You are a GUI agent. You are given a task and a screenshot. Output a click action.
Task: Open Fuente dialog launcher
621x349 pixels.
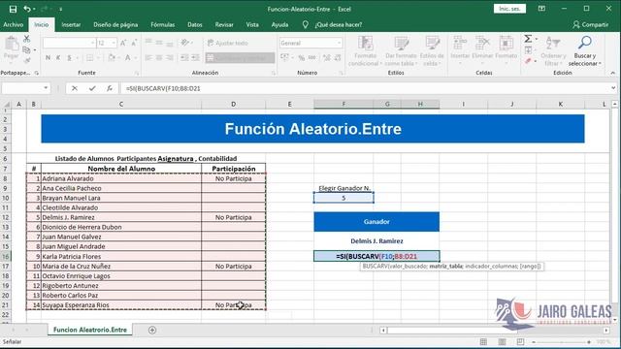137,74
